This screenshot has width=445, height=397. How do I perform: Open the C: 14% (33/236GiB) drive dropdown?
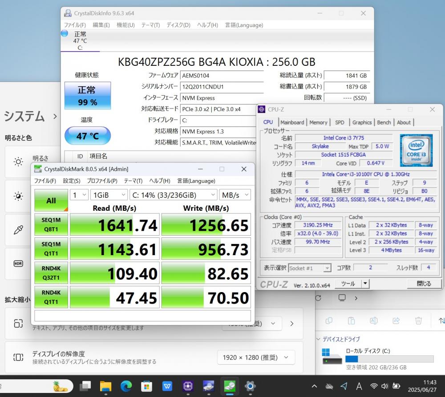pos(174,195)
